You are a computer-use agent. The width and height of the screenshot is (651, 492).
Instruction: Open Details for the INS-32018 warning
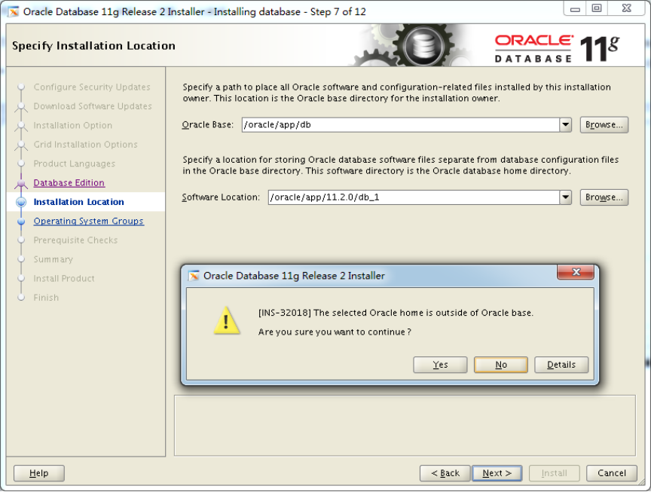click(x=561, y=365)
